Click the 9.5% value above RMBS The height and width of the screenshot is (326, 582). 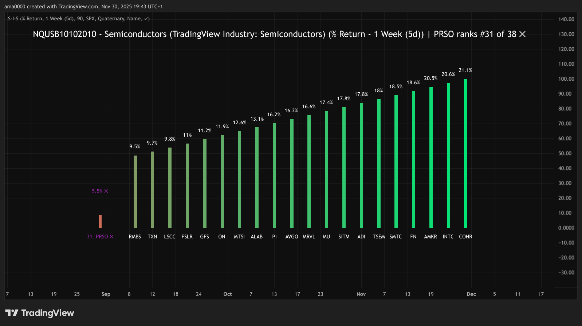click(135, 146)
